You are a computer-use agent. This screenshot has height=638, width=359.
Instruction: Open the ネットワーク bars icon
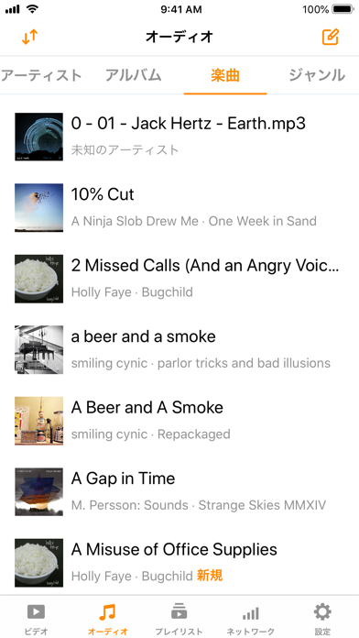click(251, 612)
